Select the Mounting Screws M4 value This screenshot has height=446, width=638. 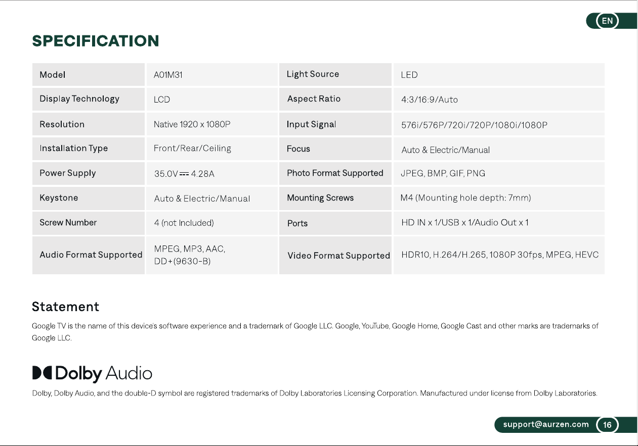(x=465, y=198)
